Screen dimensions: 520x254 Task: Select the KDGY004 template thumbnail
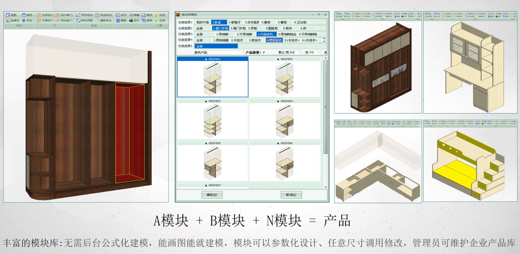285,121
